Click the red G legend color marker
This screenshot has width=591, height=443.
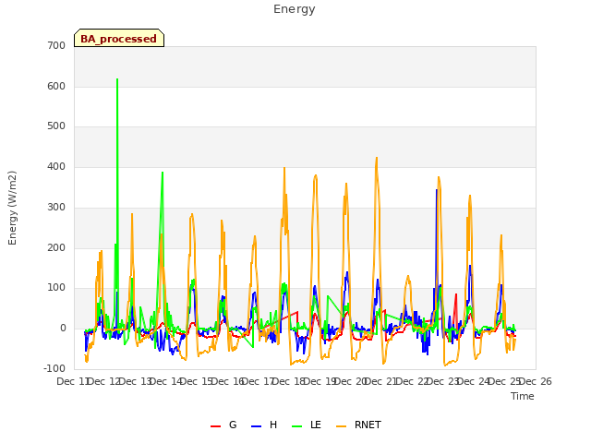[x=215, y=426]
